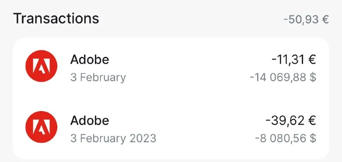The width and height of the screenshot is (342, 162).
Task: Click the euro sign in the header total
Action: click(x=325, y=20)
